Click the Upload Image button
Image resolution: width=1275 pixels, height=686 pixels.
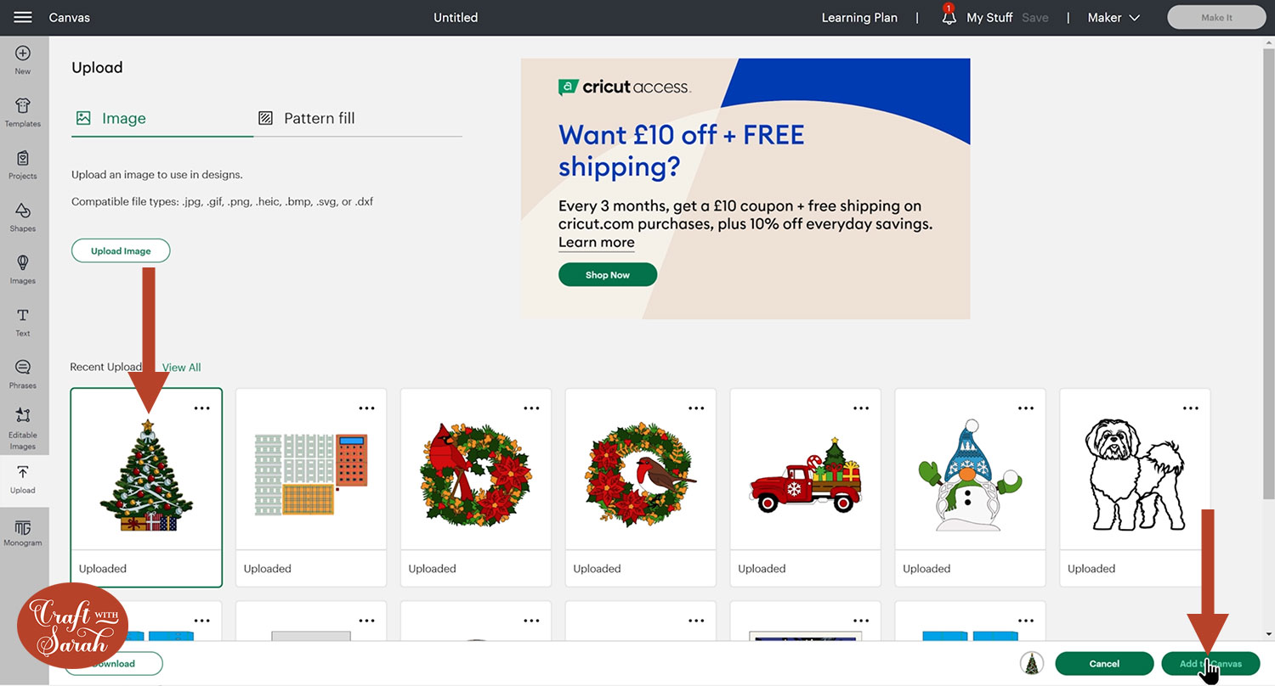[121, 251]
